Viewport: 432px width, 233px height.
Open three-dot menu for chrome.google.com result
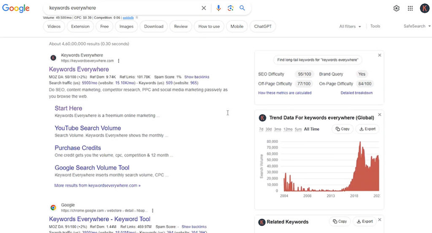[x=152, y=210]
